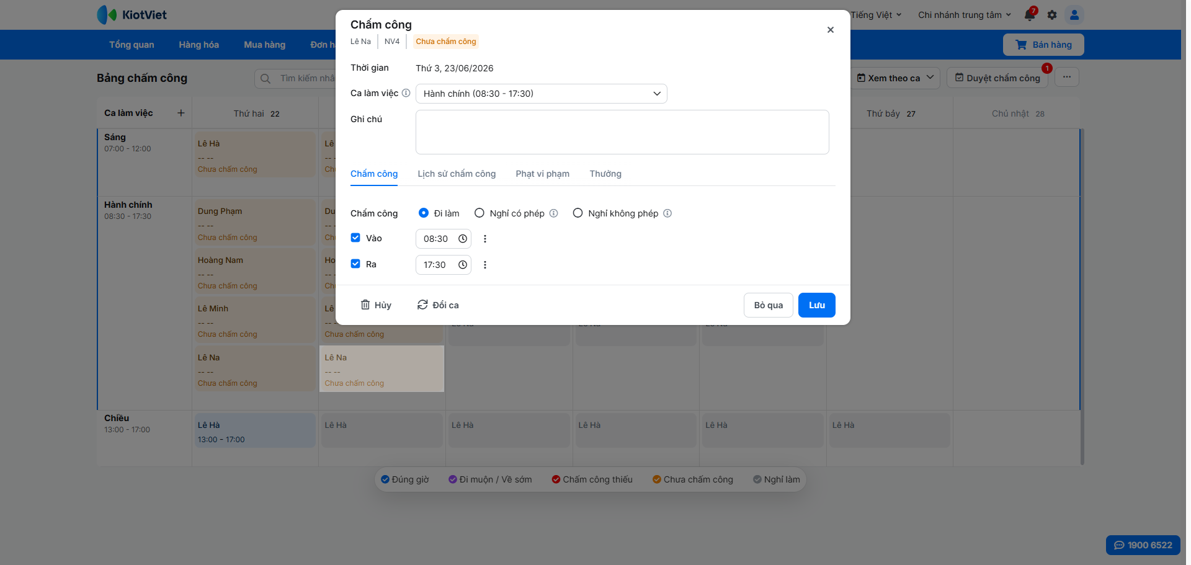Select the Chấm công tab
This screenshot has width=1191, height=565.
374,174
